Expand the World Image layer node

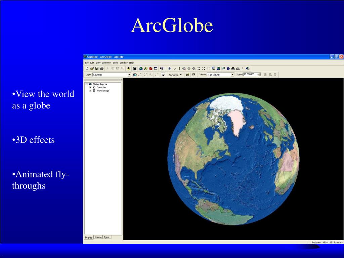(x=90, y=91)
